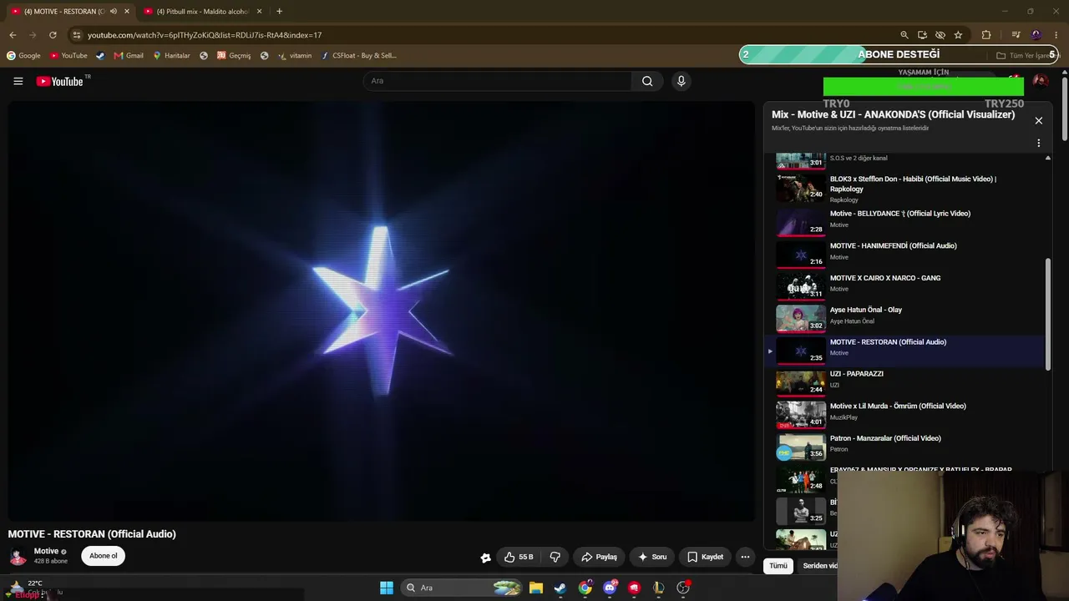Screen dimensions: 1069x601
Task: Open File Explorer from the taskbar
Action: (x=536, y=588)
